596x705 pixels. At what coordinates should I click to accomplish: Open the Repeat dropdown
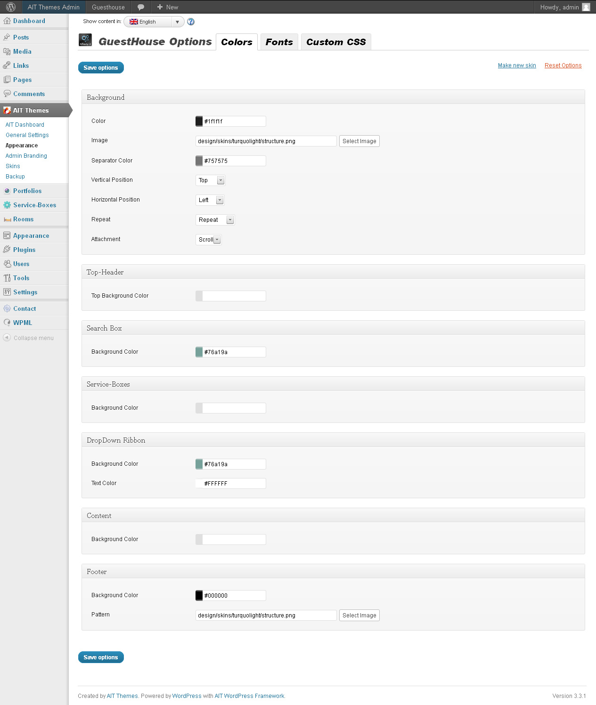click(x=215, y=220)
